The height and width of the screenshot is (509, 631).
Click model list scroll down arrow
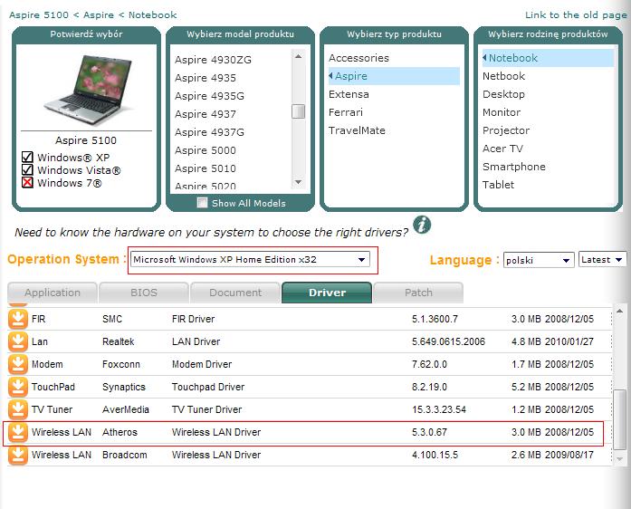(298, 182)
